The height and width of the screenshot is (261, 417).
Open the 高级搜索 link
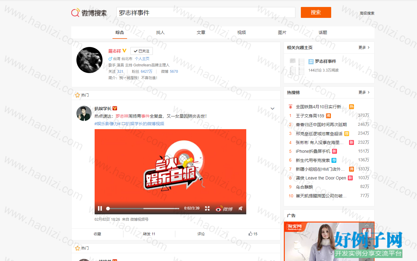click(x=367, y=13)
